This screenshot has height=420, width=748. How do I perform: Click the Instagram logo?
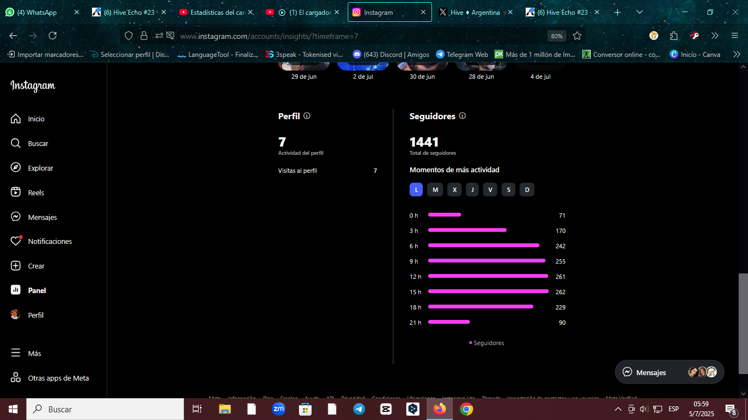[33, 86]
